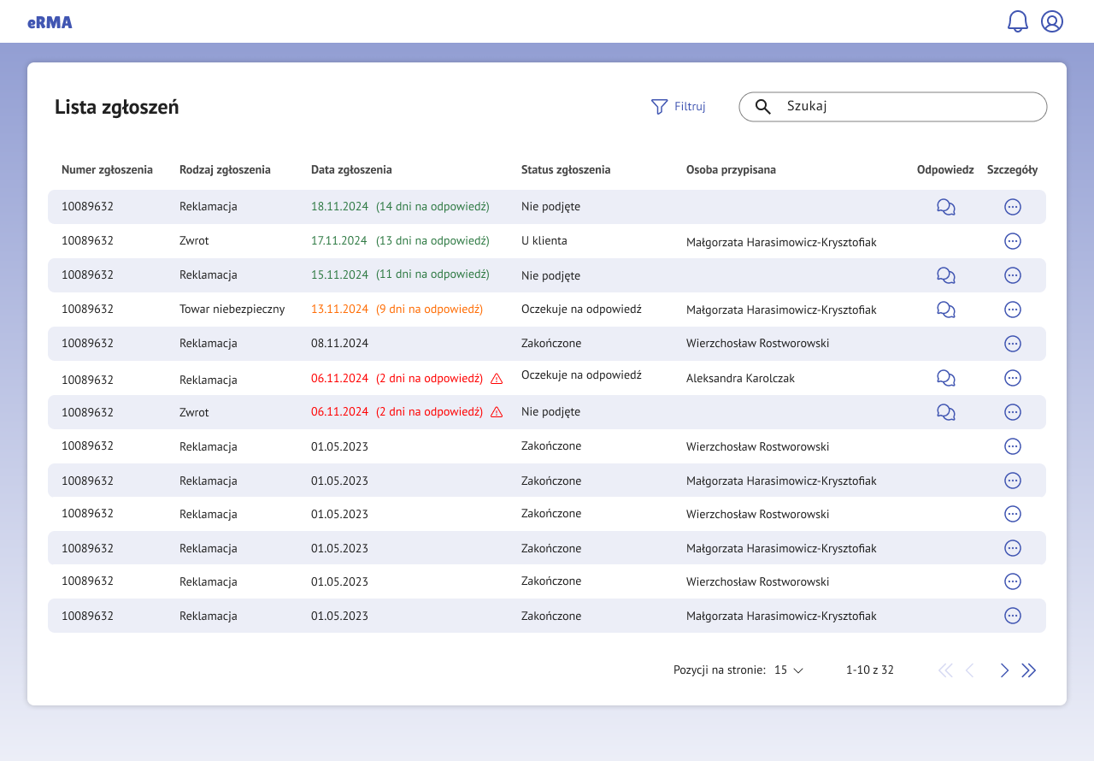Open reply for the 15.11.2024 Reklamacja

coord(945,275)
